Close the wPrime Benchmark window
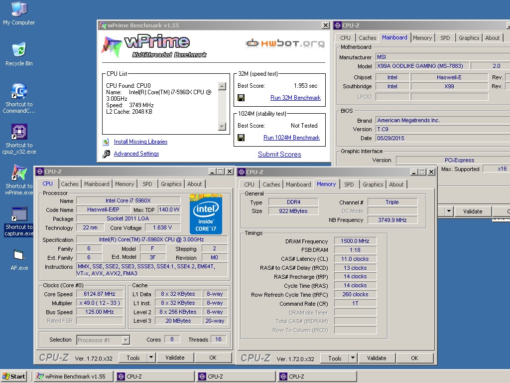The width and height of the screenshot is (510, 383). point(325,25)
